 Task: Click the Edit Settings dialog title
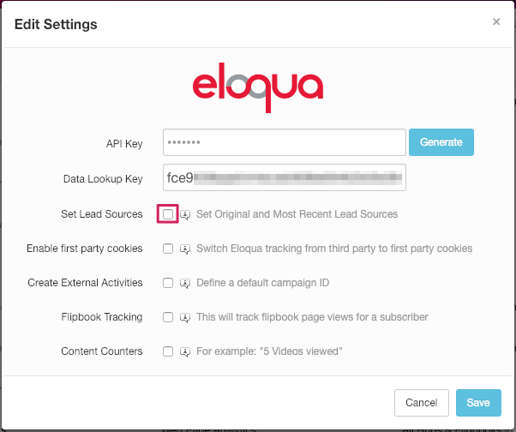pos(56,24)
